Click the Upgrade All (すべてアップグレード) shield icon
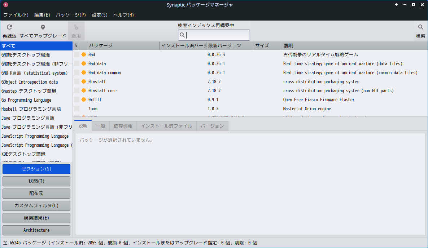This screenshot has height=248, width=428. pyautogui.click(x=43, y=27)
